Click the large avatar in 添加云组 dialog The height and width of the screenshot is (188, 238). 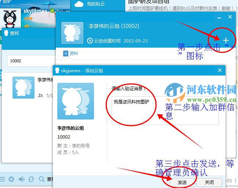[x=76, y=101]
